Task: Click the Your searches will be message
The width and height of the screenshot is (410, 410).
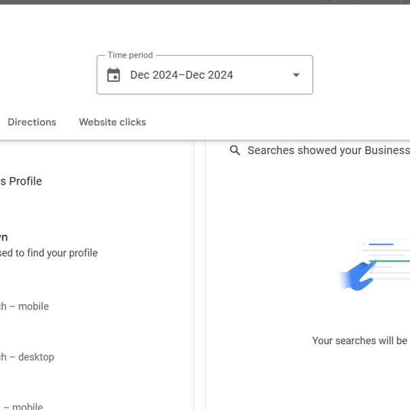Action: tap(361, 341)
